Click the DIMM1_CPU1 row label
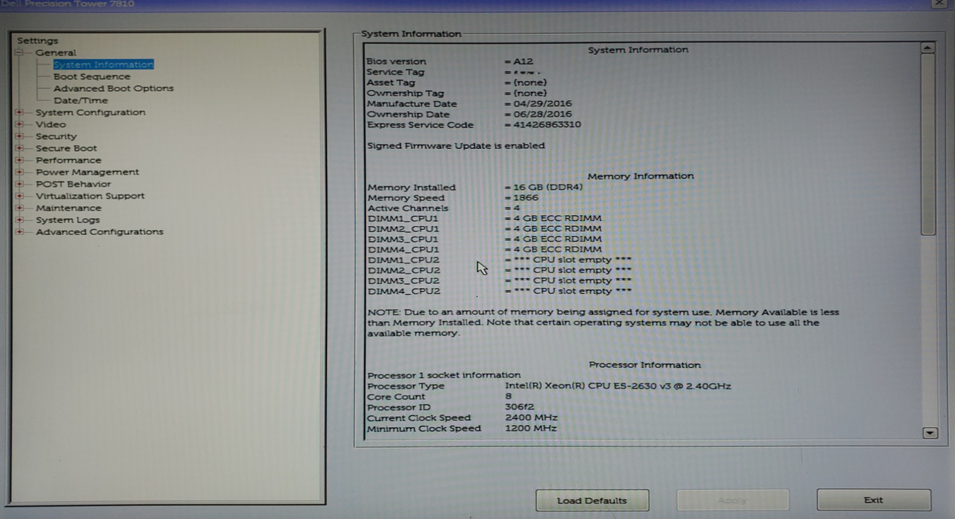955x519 pixels. pos(403,218)
